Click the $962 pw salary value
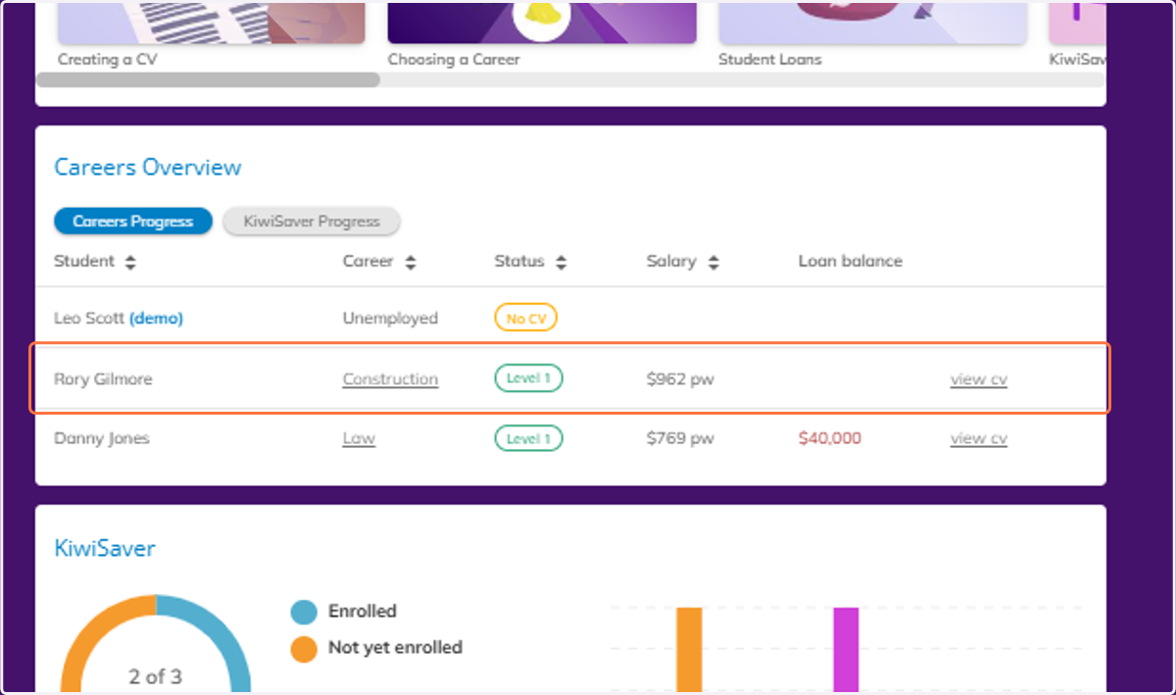 point(680,378)
